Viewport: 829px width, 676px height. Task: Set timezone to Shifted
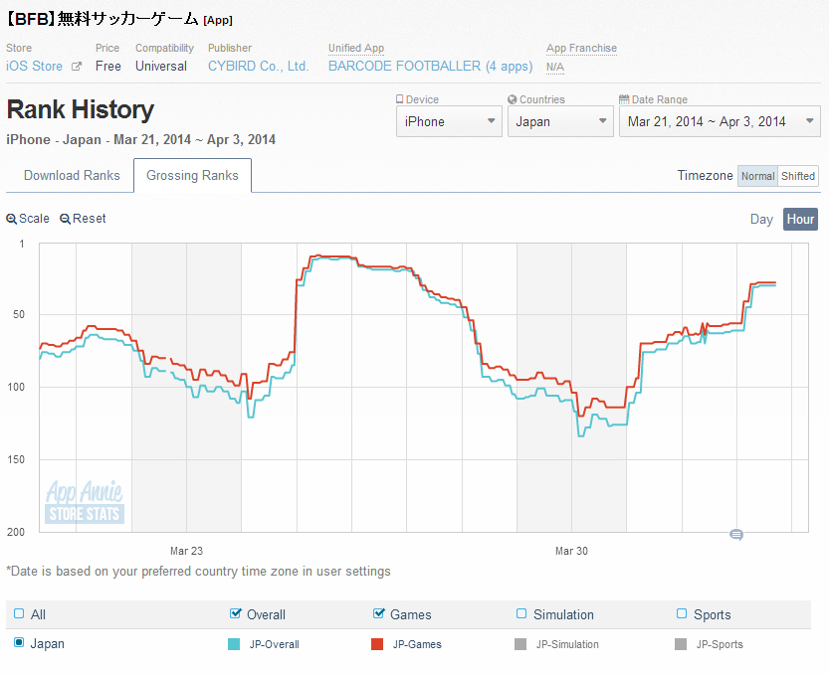pyautogui.click(x=798, y=176)
